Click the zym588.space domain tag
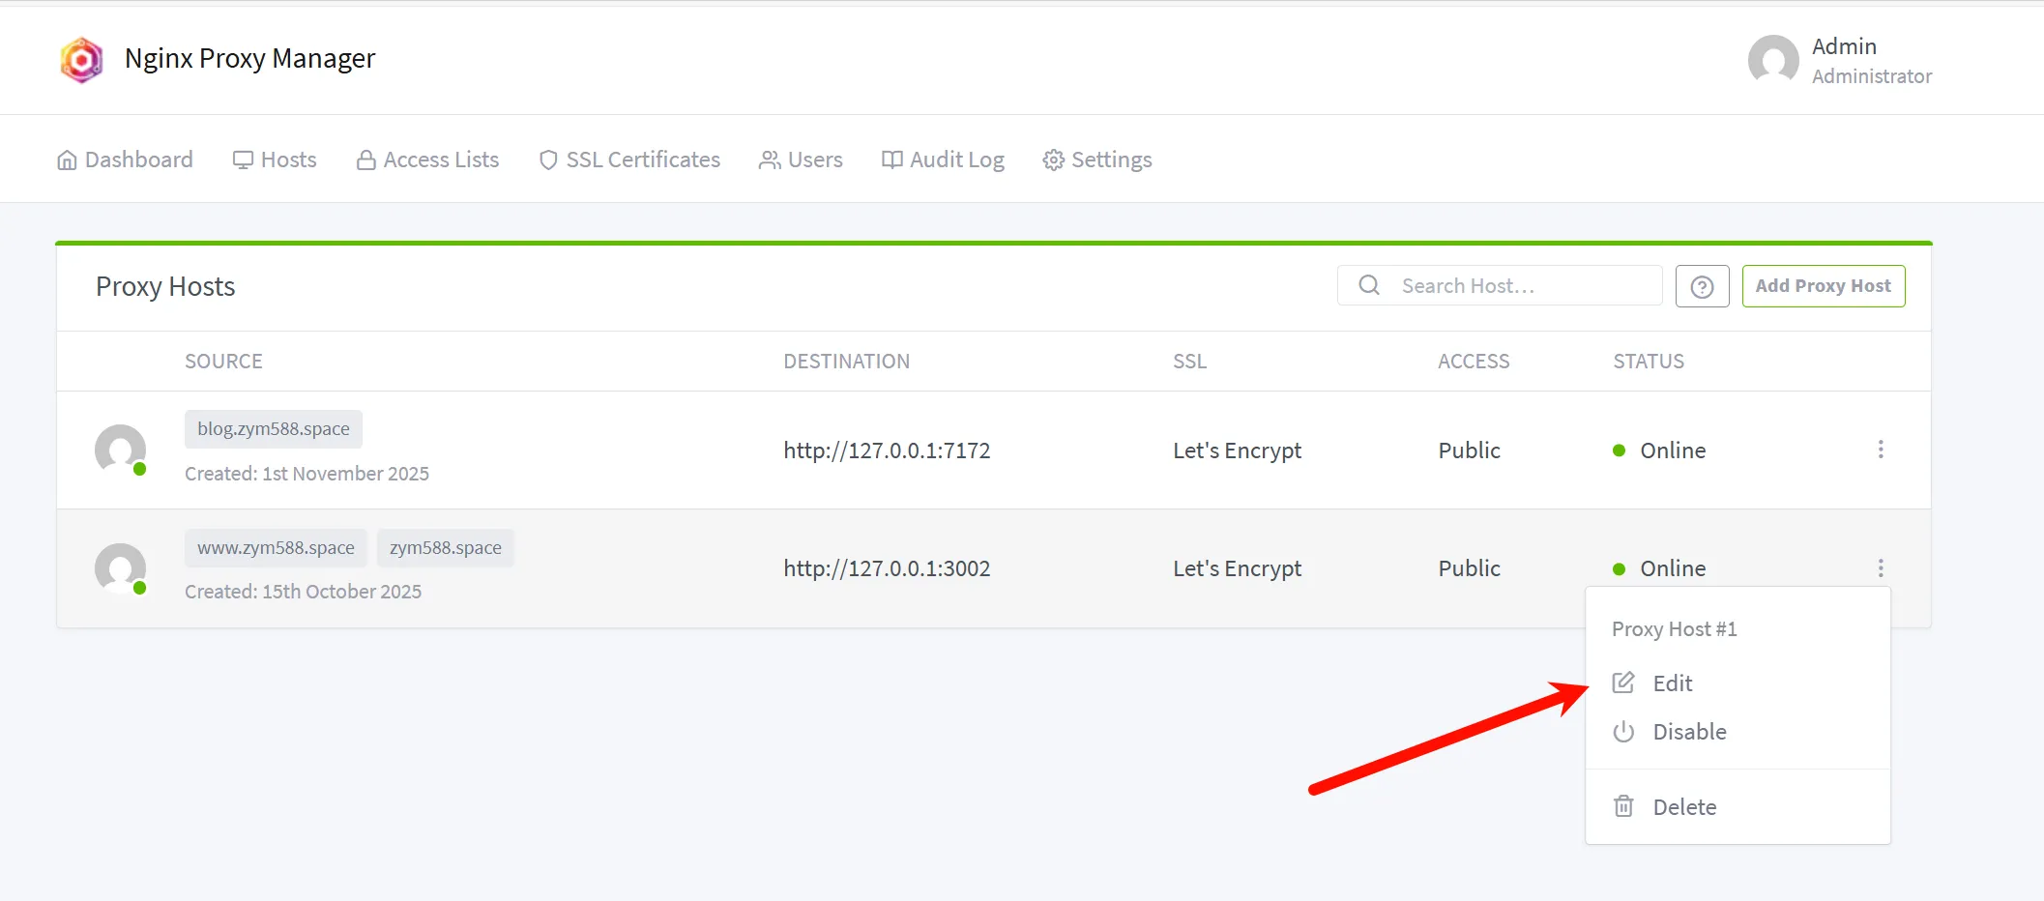 click(x=445, y=548)
